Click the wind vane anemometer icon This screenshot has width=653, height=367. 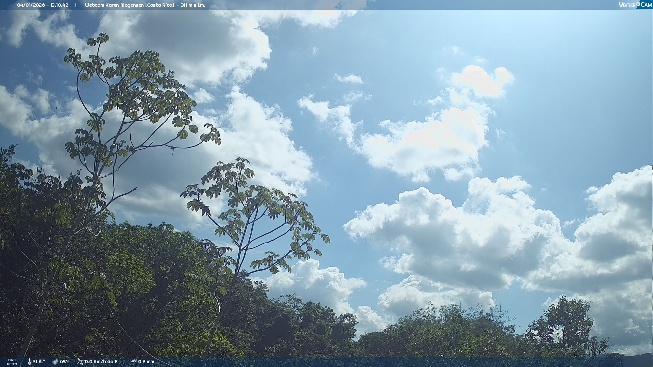[80, 362]
